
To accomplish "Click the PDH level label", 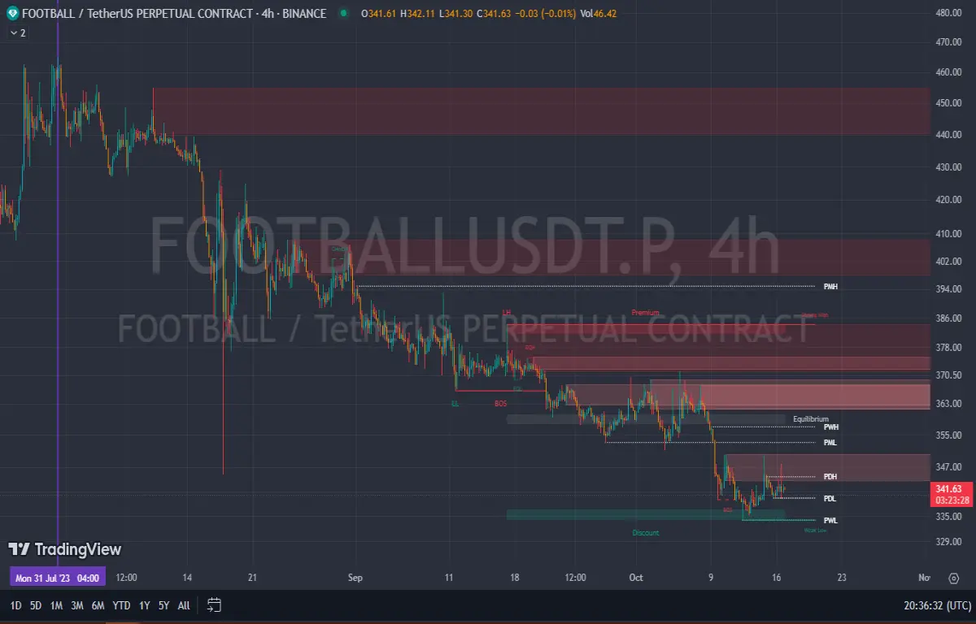I will 830,477.
